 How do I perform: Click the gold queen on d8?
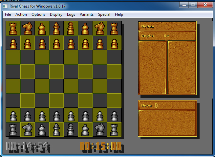coord(56,28)
